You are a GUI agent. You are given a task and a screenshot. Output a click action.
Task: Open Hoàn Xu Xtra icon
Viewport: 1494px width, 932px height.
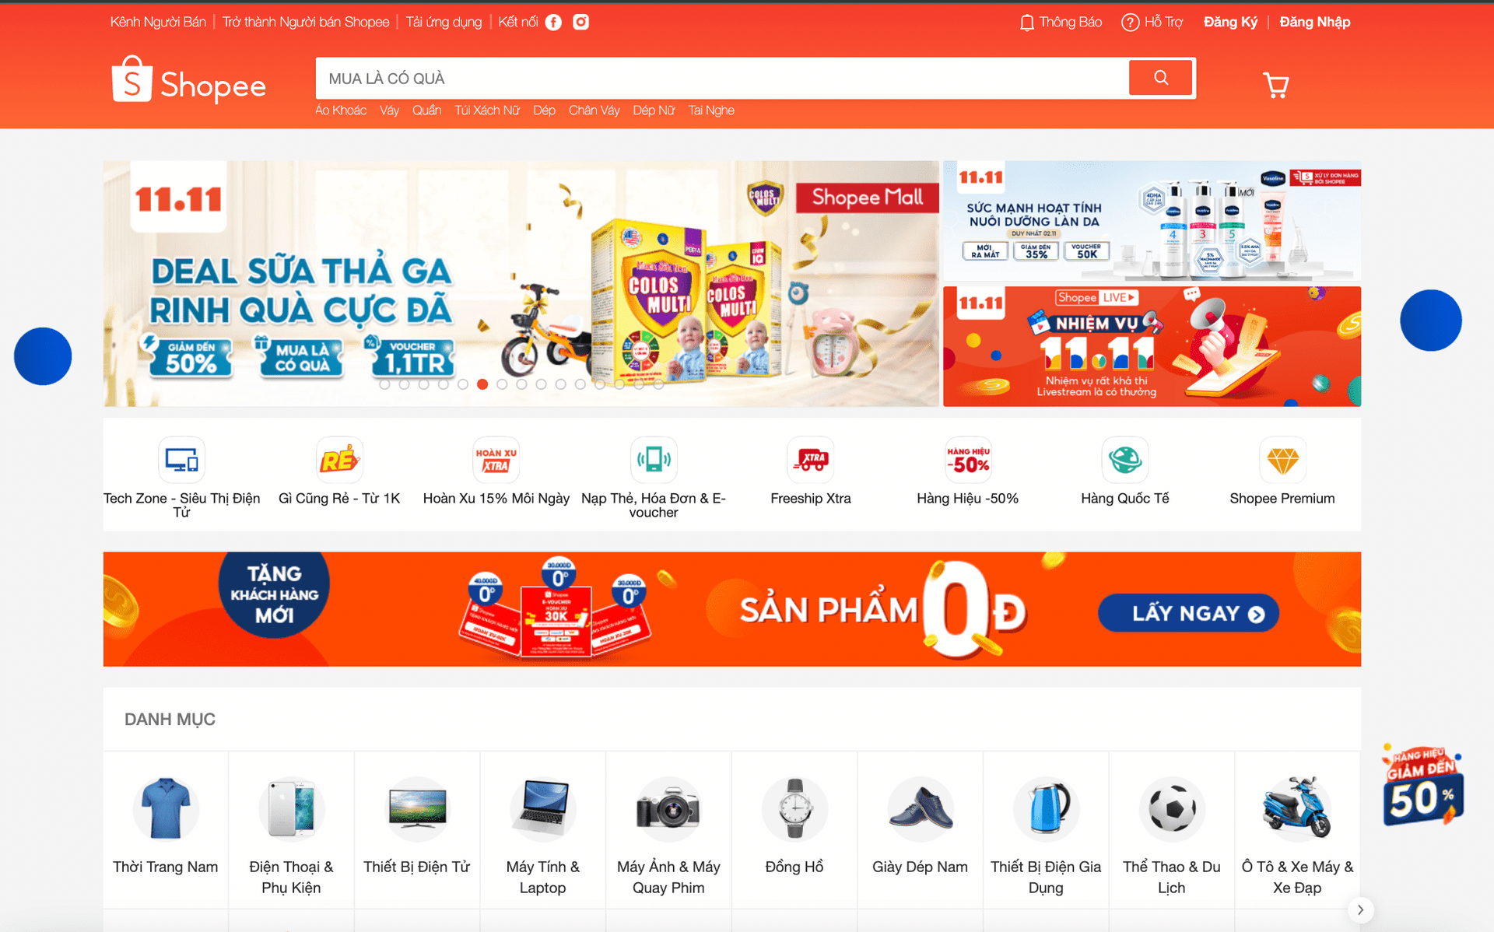click(496, 460)
